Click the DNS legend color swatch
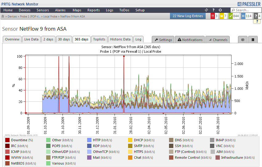Screen dimensions: 262x167 tap(171, 140)
